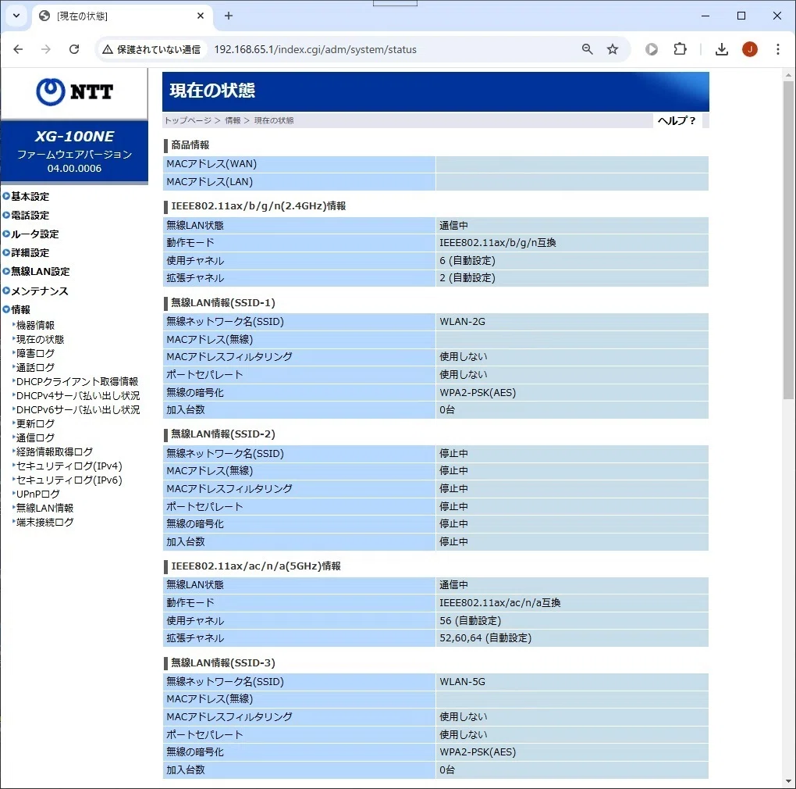Click the page vertical scrollbar thumb
The height and width of the screenshot is (789, 796).
788,240
